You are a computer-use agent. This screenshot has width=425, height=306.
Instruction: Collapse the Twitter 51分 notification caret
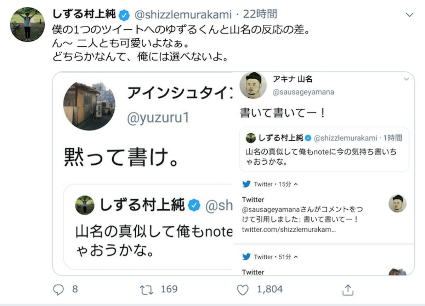pos(296,257)
